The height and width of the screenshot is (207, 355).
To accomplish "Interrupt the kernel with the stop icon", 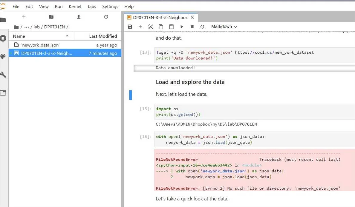I will click(192, 27).
